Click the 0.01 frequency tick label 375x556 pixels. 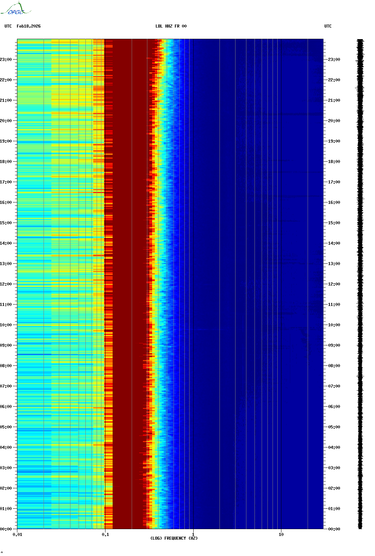pyautogui.click(x=17, y=534)
